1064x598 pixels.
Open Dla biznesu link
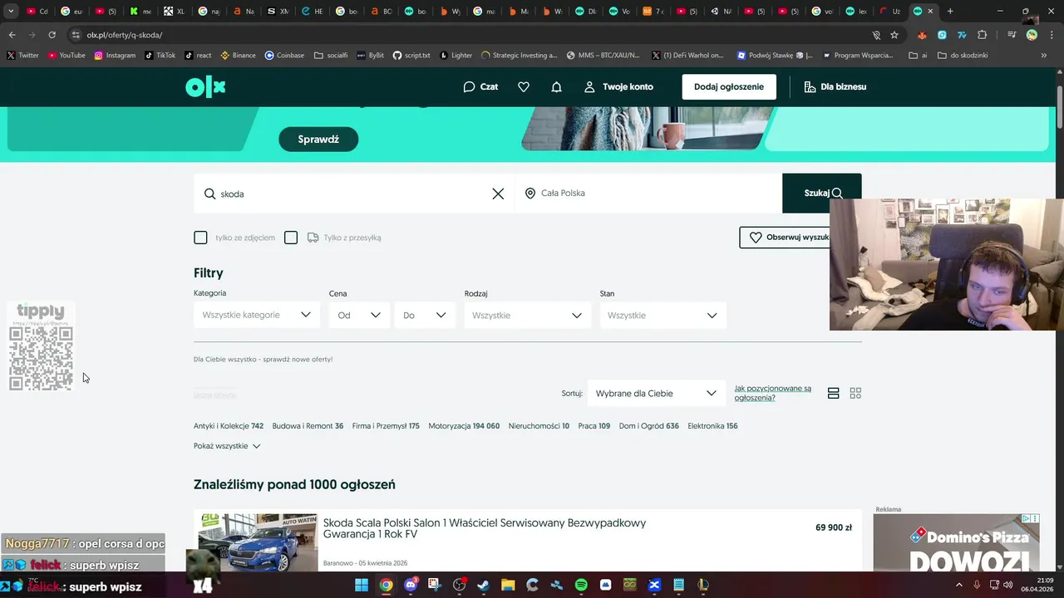[835, 86]
